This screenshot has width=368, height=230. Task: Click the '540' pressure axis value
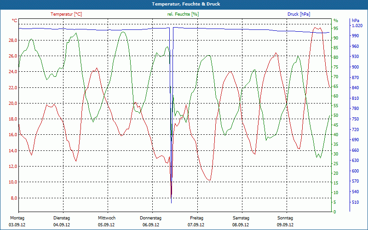(355, 192)
